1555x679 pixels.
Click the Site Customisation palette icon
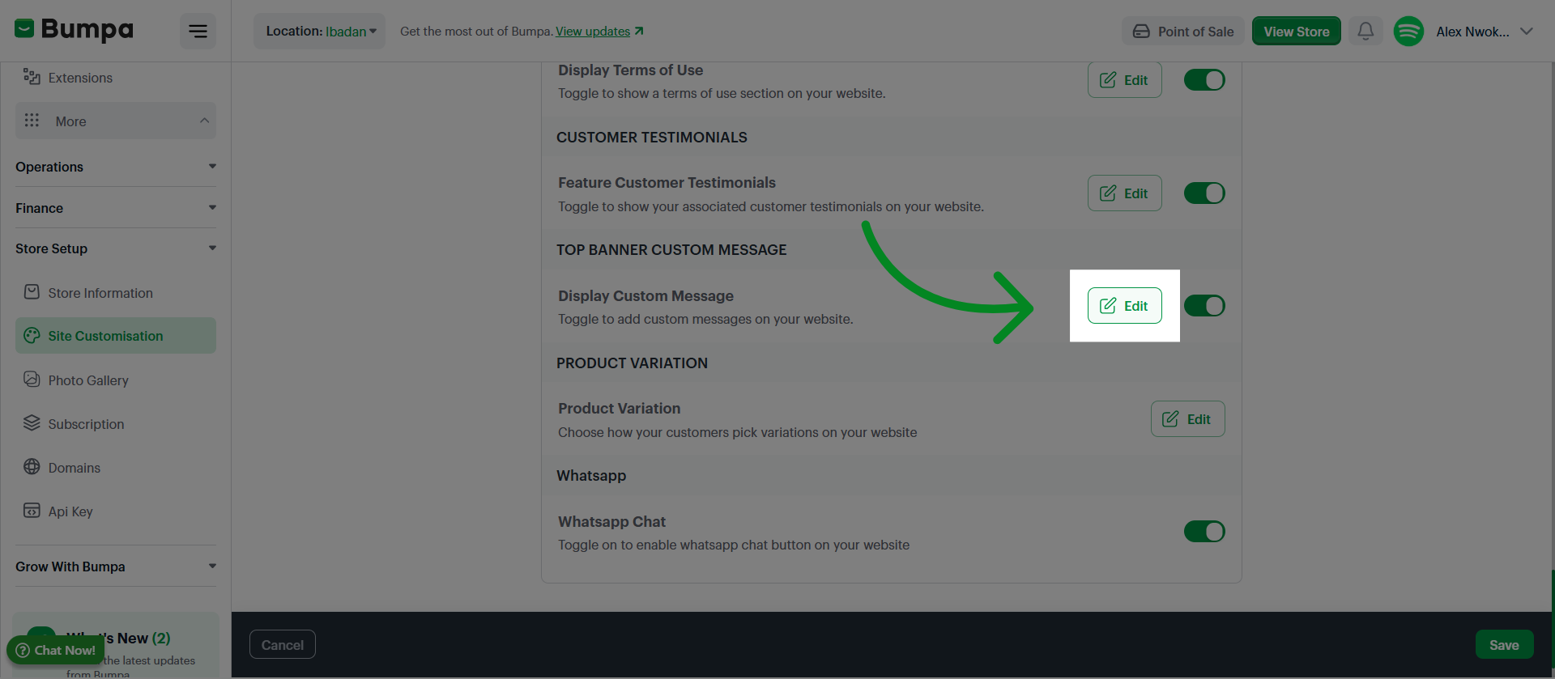click(x=32, y=335)
